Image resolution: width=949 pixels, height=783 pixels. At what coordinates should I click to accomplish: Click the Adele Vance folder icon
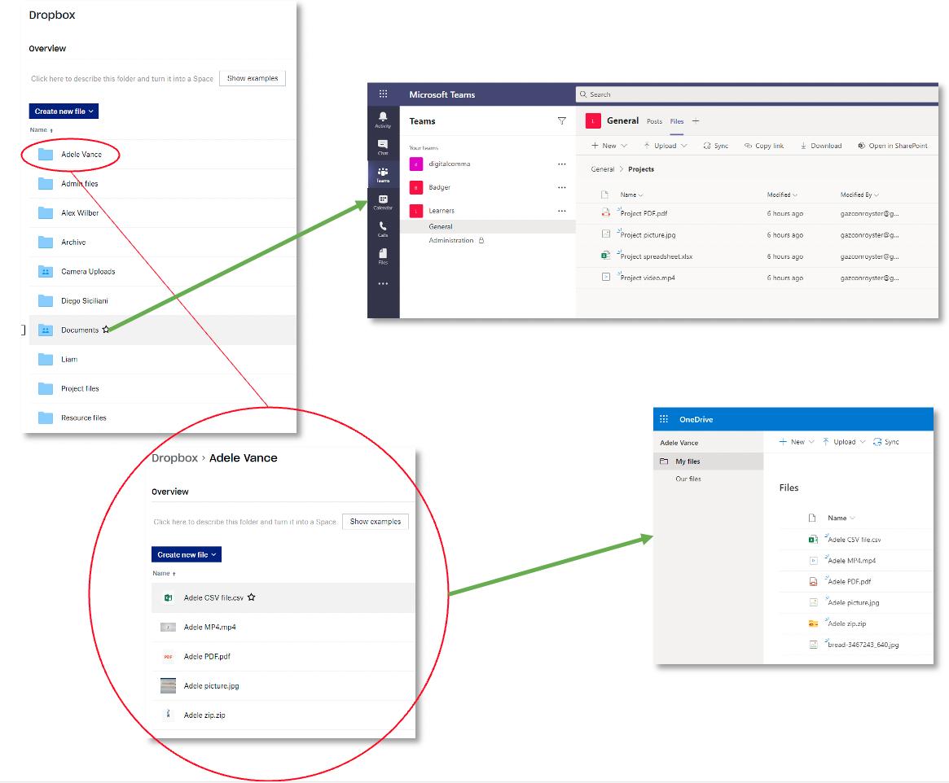[46, 154]
